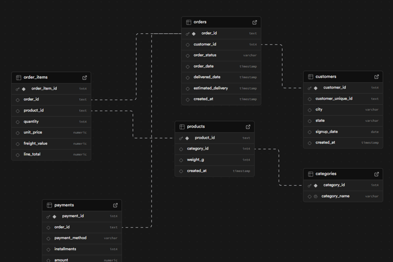
Task: Click primary key icon next to payment_id
Action: pyautogui.click(x=49, y=216)
